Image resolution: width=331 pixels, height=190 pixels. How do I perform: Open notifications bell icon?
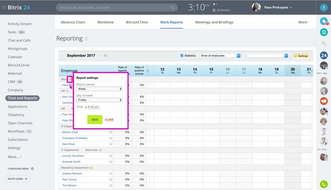pyautogui.click(x=324, y=21)
